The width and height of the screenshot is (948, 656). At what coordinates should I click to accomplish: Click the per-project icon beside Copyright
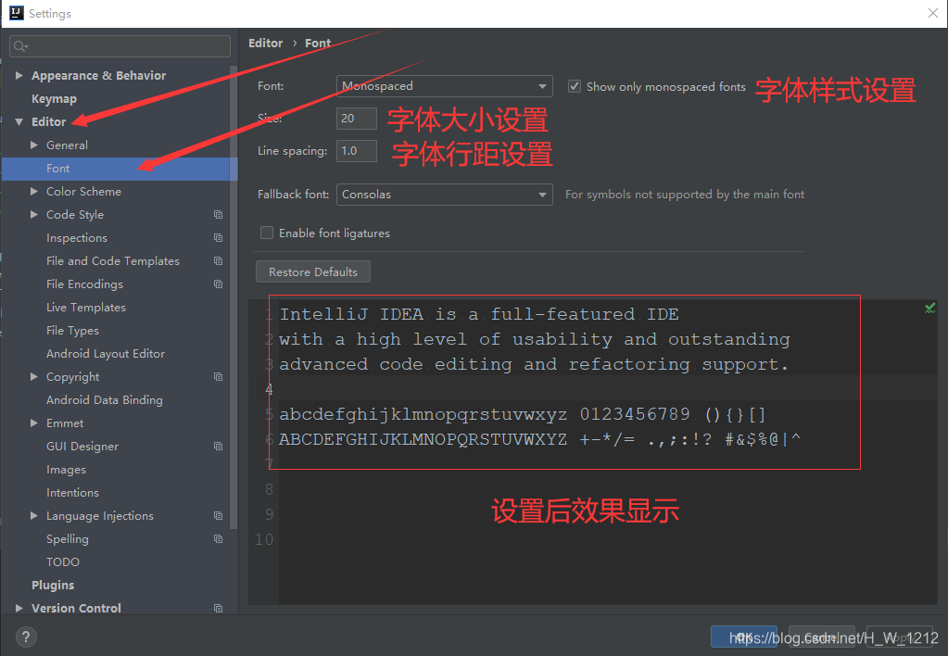[x=218, y=376]
